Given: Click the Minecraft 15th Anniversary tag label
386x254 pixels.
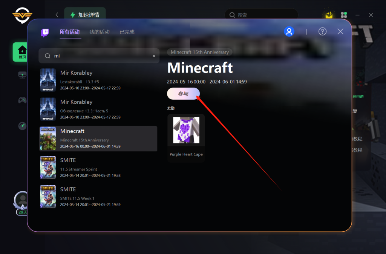Looking at the screenshot, I should (x=200, y=52).
